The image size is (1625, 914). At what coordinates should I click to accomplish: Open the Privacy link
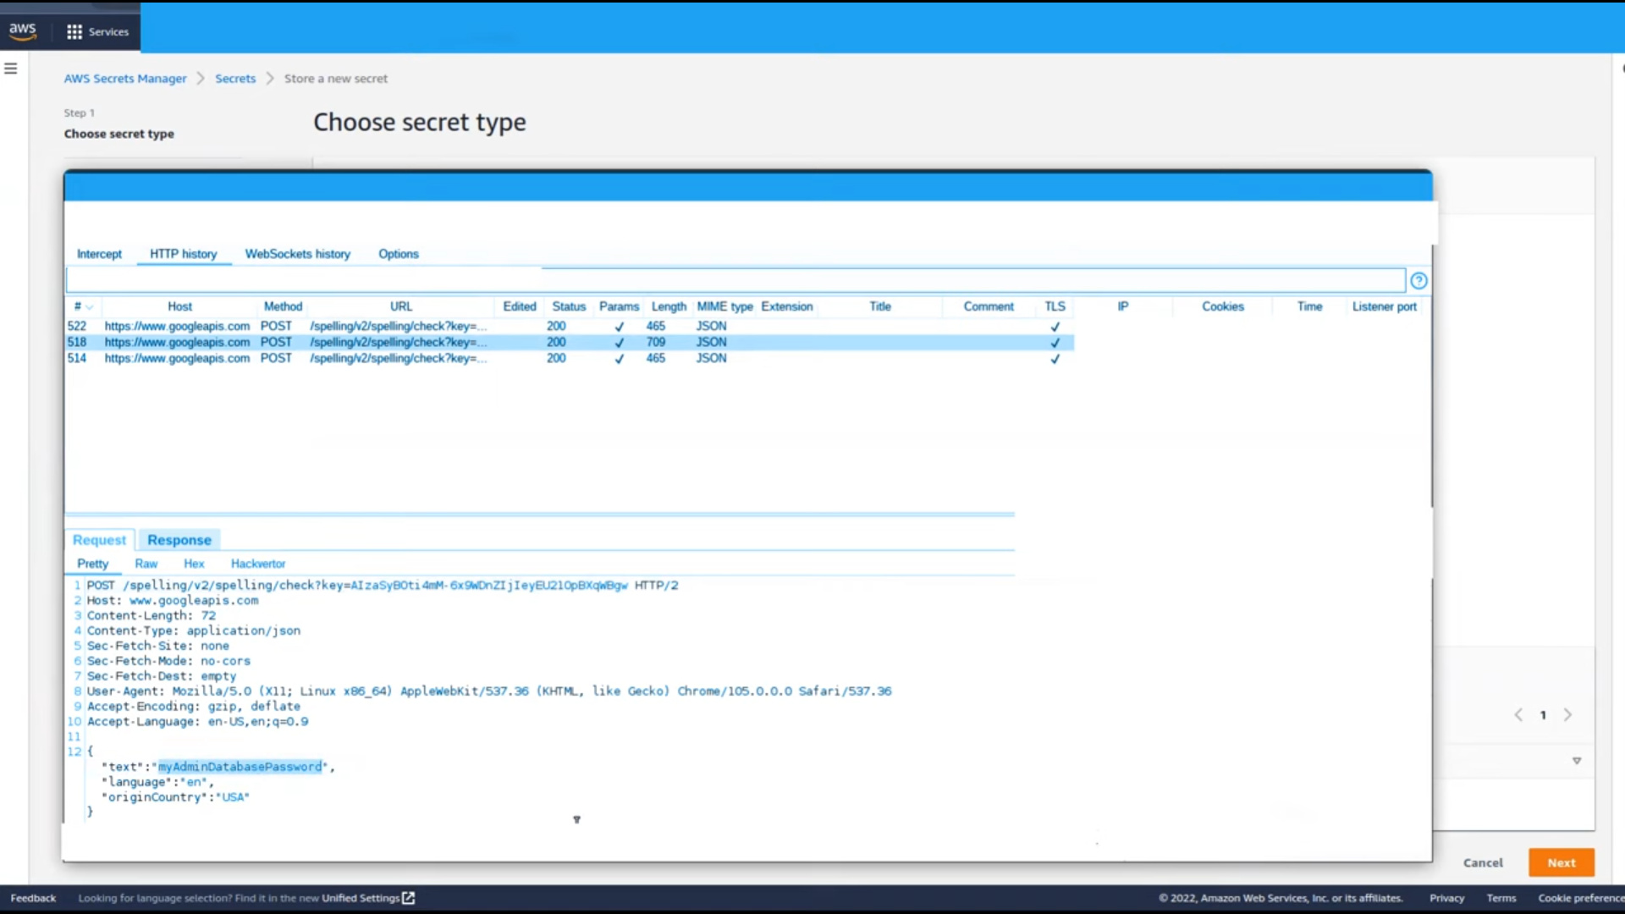(1446, 898)
